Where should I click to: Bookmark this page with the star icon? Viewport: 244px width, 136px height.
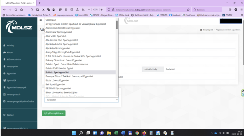coord(188,10)
